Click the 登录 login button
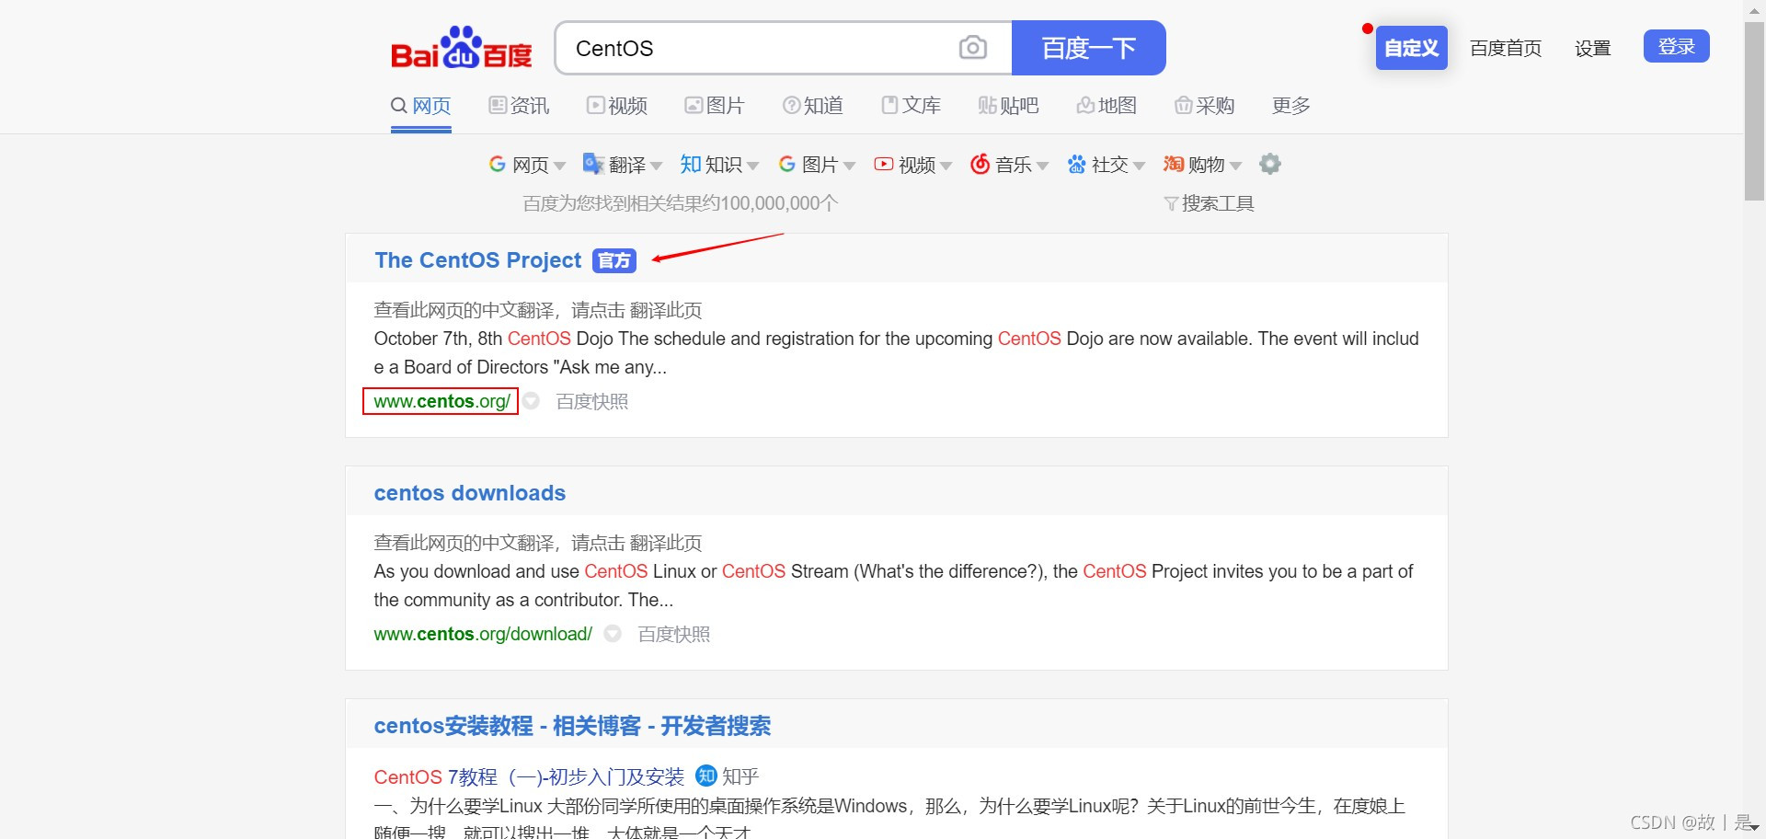 click(x=1676, y=46)
